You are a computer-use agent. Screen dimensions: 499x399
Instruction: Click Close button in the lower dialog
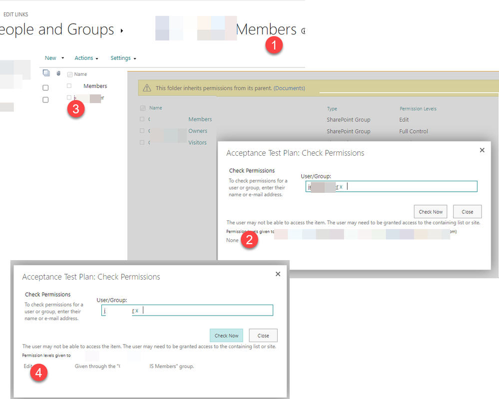click(x=263, y=336)
